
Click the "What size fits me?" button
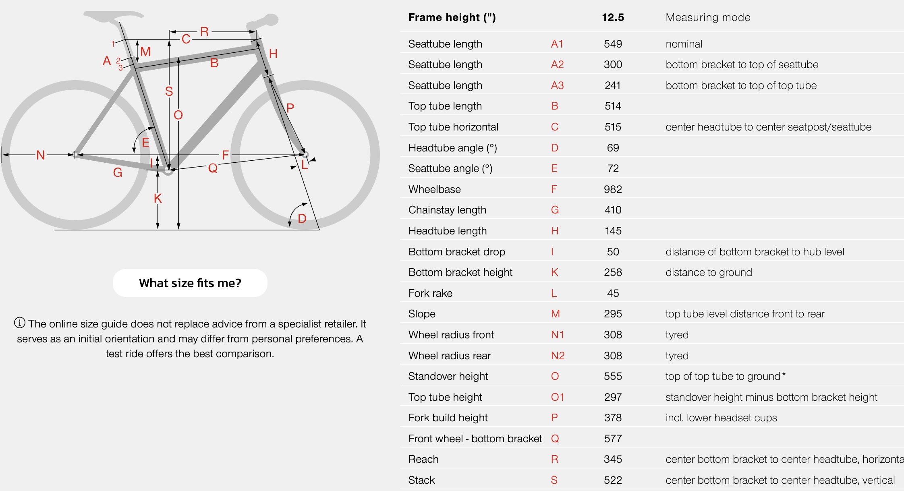point(190,283)
